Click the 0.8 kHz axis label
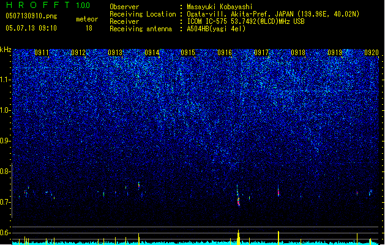The image size is (385, 245). [x=6, y=171]
